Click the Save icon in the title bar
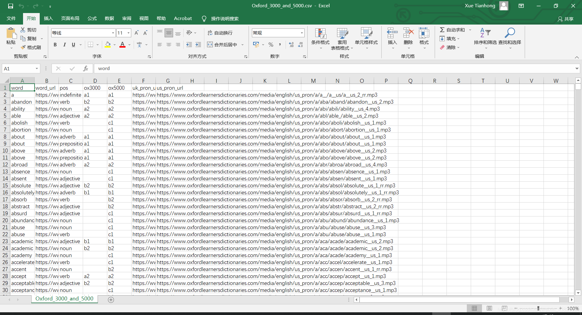 coord(11,6)
